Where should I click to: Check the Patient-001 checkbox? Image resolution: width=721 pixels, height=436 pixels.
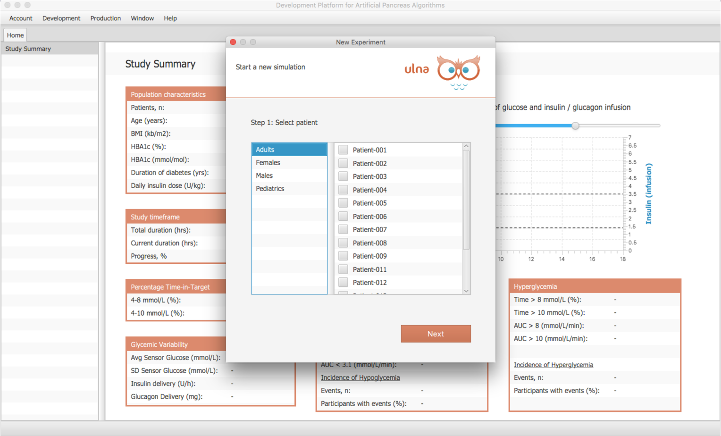point(343,150)
